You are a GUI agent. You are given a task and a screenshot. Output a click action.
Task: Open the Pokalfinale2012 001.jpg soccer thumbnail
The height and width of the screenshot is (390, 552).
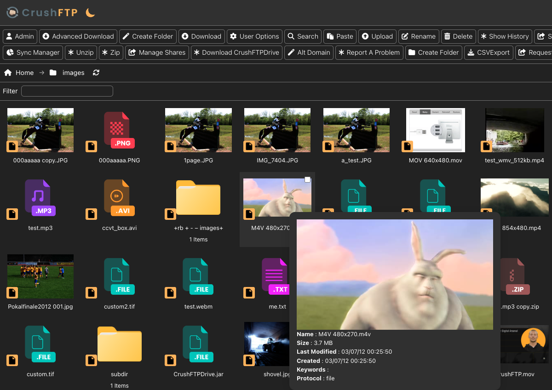tap(40, 276)
